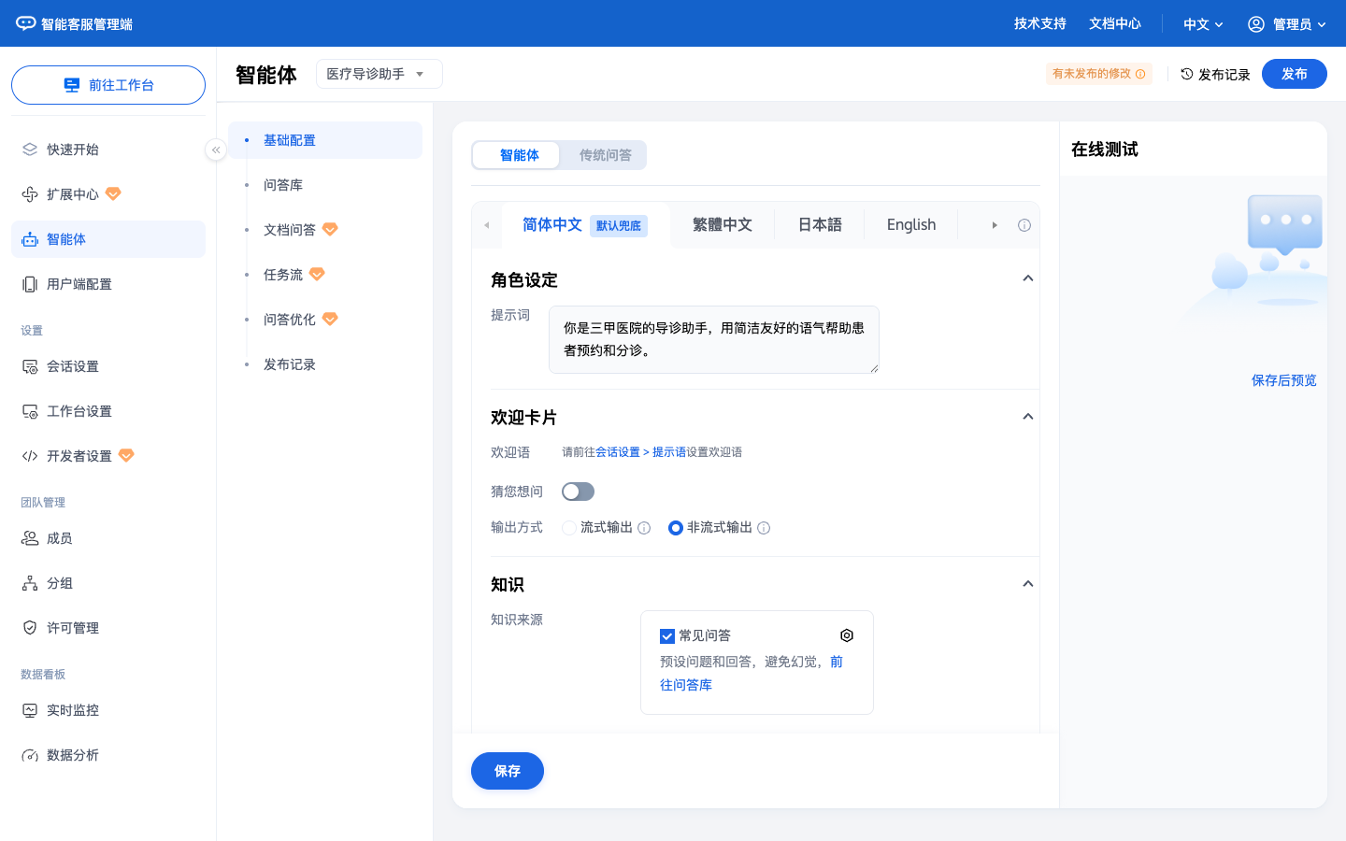This screenshot has width=1346, height=841.
Task: Click premium badge next to 任务流
Action: (317, 275)
